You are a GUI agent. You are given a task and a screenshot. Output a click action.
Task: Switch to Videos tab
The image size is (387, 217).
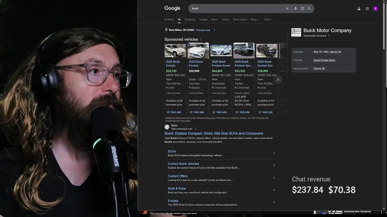point(225,20)
